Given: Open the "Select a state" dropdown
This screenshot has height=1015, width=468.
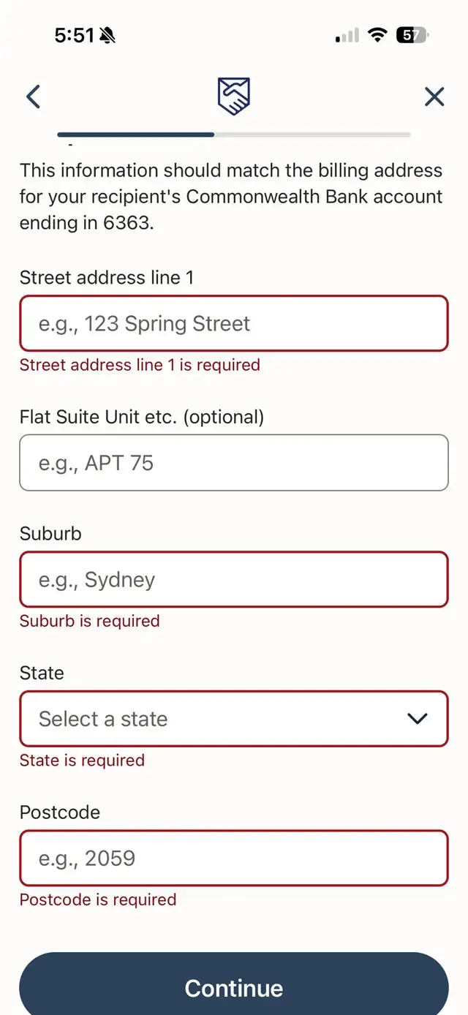Looking at the screenshot, I should click(234, 719).
